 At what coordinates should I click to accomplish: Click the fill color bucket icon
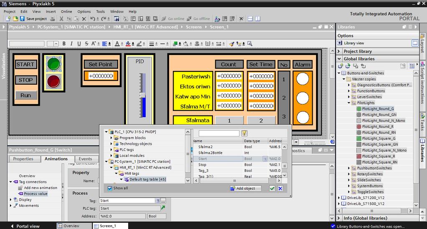pos(128,43)
